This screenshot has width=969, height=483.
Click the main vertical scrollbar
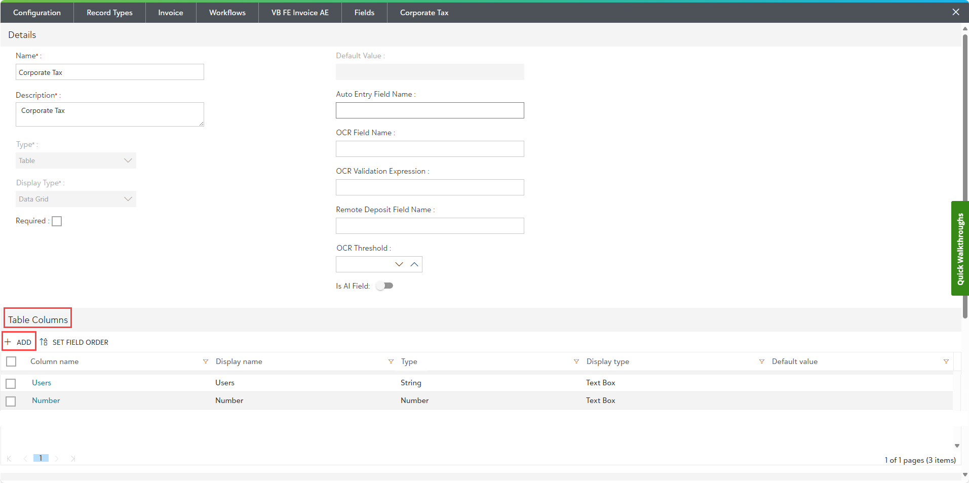[x=965, y=176]
